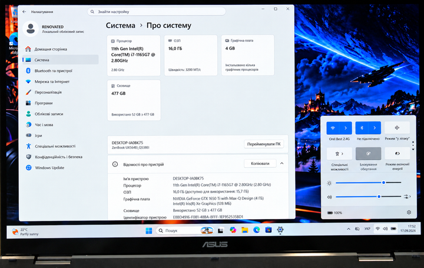Click the 'Система' breadcrumb link
The width and height of the screenshot is (424, 268).
pos(120,25)
